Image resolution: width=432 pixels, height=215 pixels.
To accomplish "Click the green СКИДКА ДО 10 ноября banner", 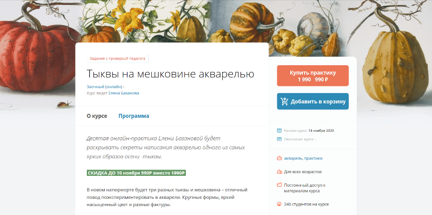I will (x=136, y=173).
